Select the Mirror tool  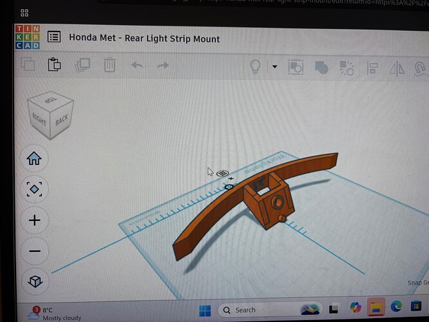pyautogui.click(x=398, y=68)
